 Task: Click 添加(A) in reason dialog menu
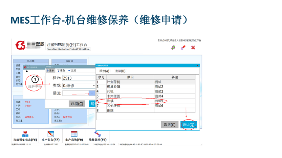point(104,71)
